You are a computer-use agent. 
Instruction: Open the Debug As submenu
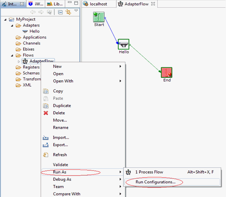(x=83, y=179)
